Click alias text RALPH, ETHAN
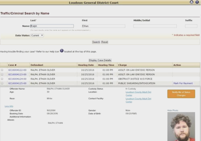The width and height of the screenshot is (201, 141). pos(55,123)
